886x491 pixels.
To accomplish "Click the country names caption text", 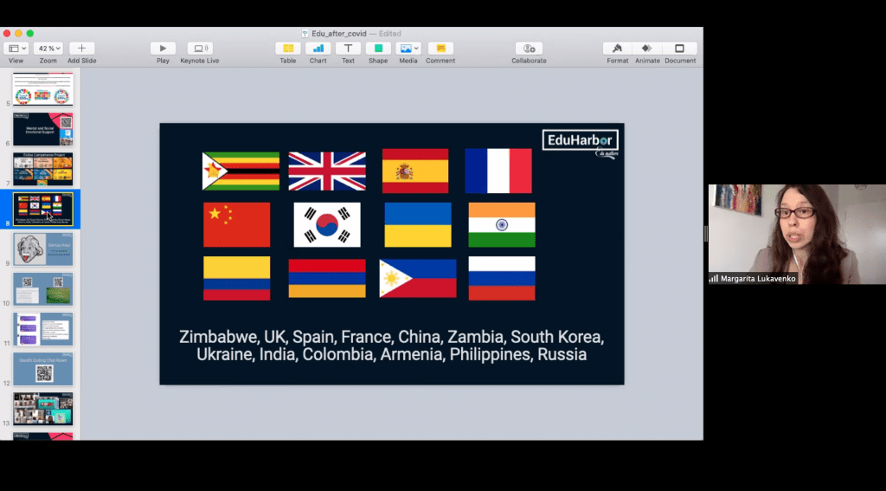I will pyautogui.click(x=391, y=346).
